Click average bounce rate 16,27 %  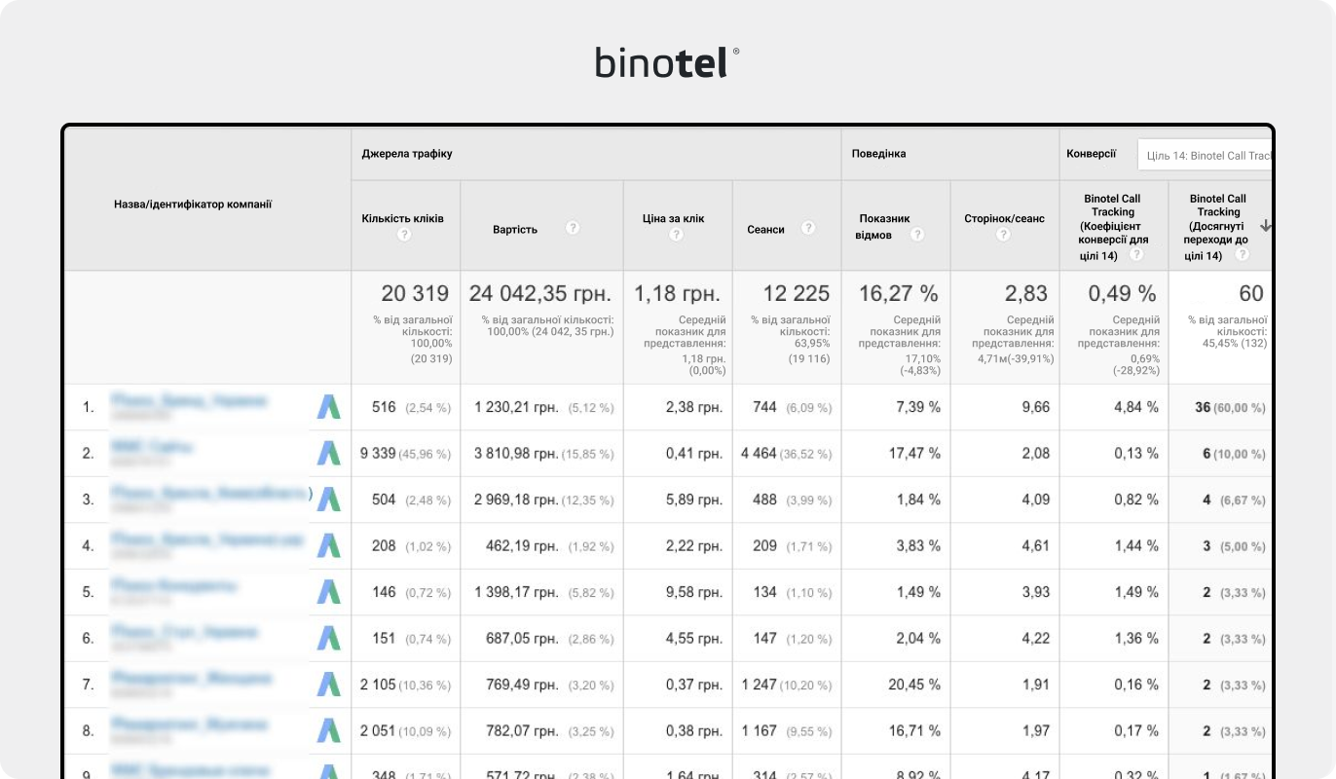898,293
